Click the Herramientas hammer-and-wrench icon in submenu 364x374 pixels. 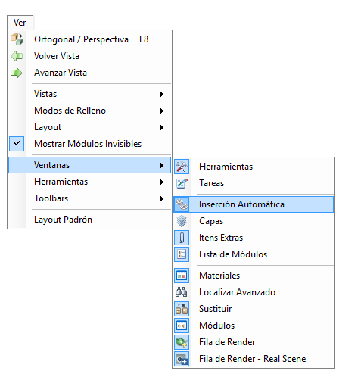tap(182, 167)
